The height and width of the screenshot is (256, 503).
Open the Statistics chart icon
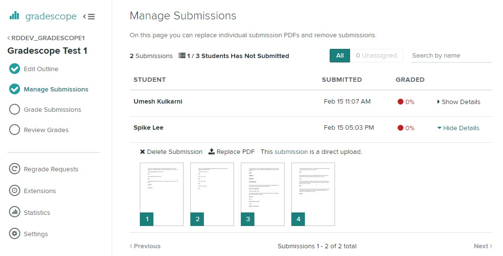click(x=15, y=212)
